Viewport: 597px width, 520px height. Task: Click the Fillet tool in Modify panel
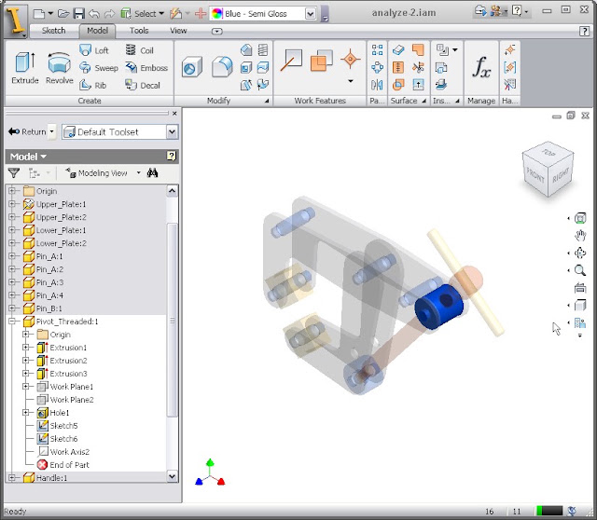coord(222,67)
